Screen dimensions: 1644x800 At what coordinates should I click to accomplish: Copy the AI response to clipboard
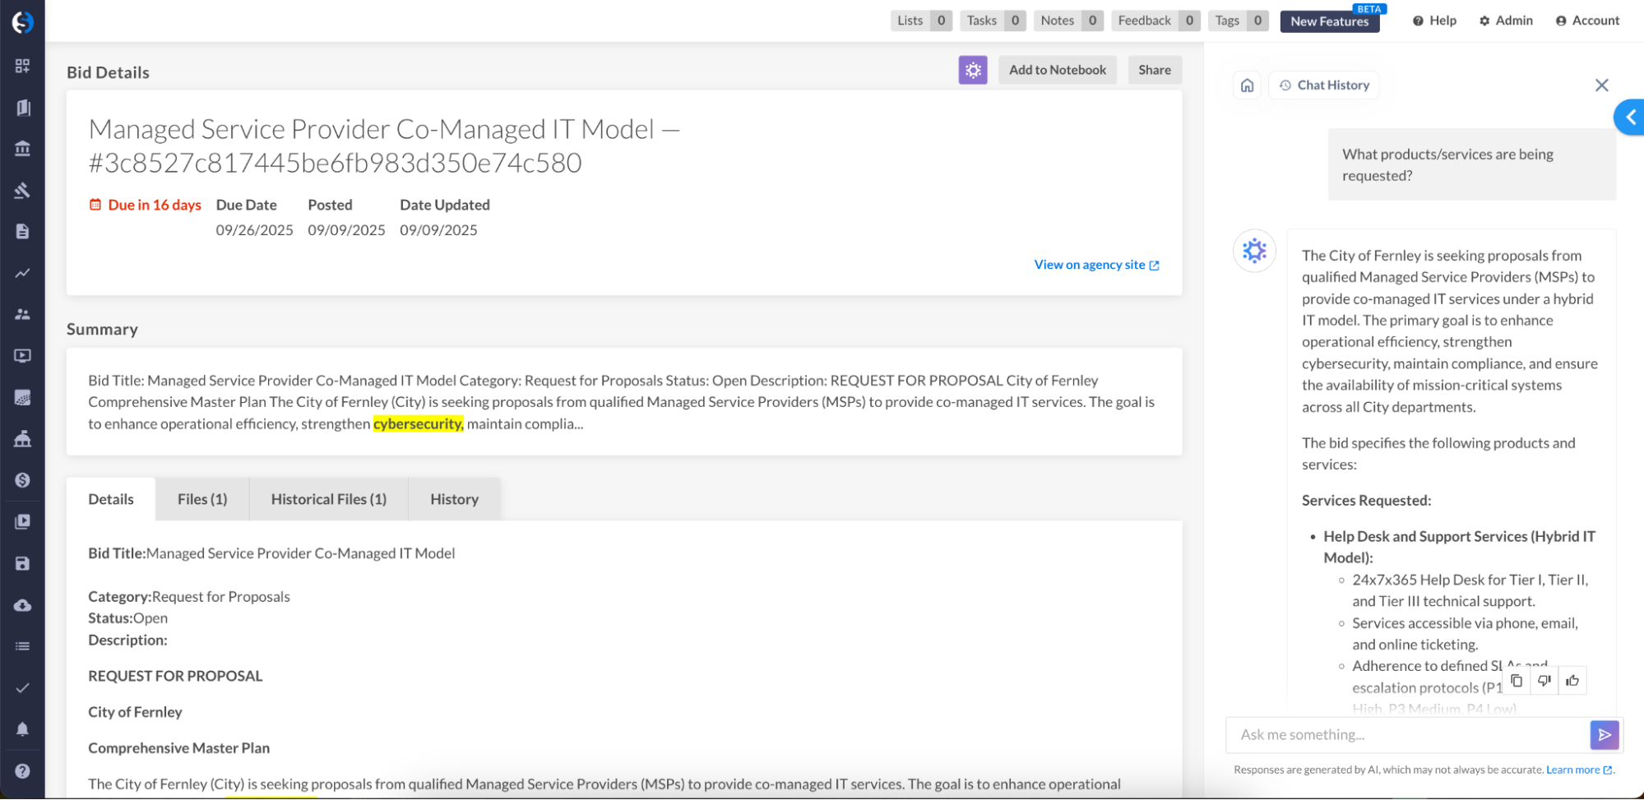tap(1517, 681)
